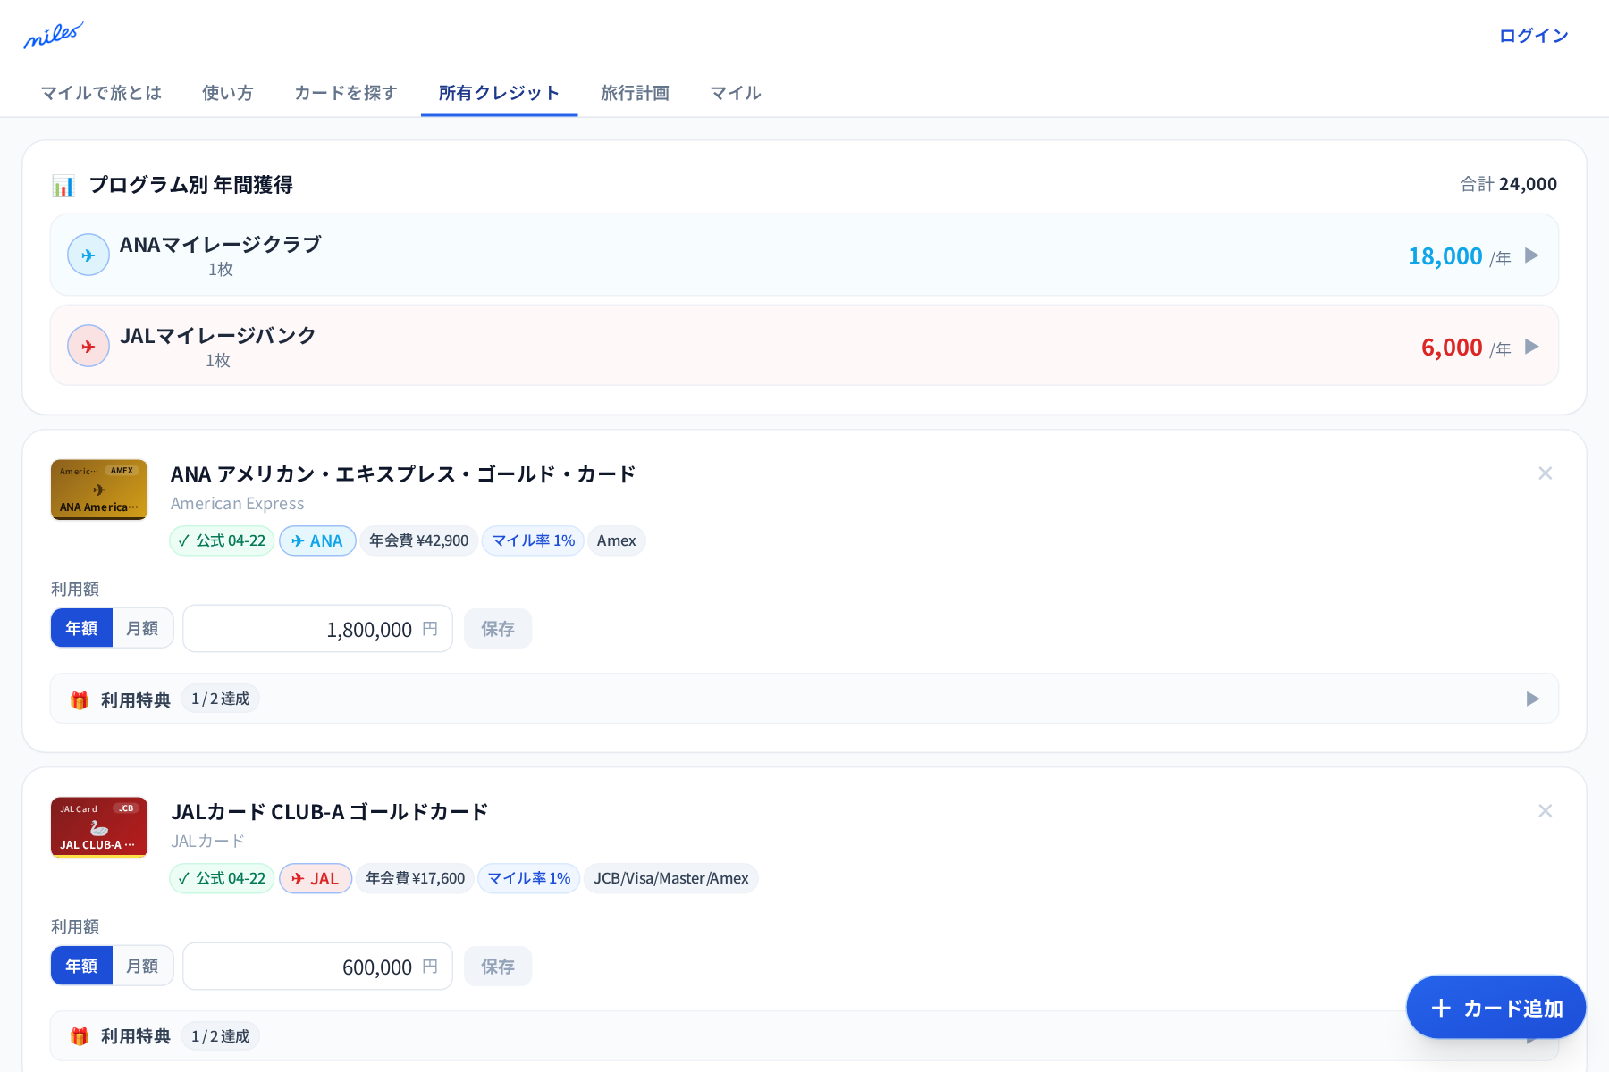Click the 年会費 ¥17,600 chip
The height and width of the screenshot is (1072, 1609).
pos(415,878)
